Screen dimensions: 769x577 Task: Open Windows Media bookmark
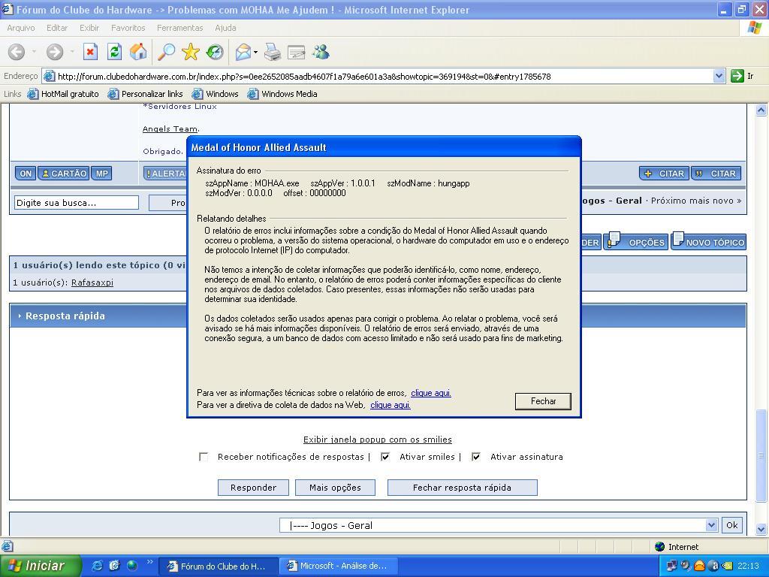283,94
